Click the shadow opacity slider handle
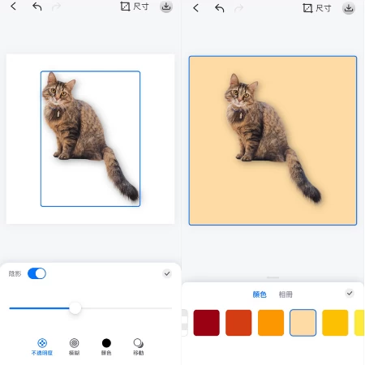Screen dimensions: 365x365 (75, 308)
